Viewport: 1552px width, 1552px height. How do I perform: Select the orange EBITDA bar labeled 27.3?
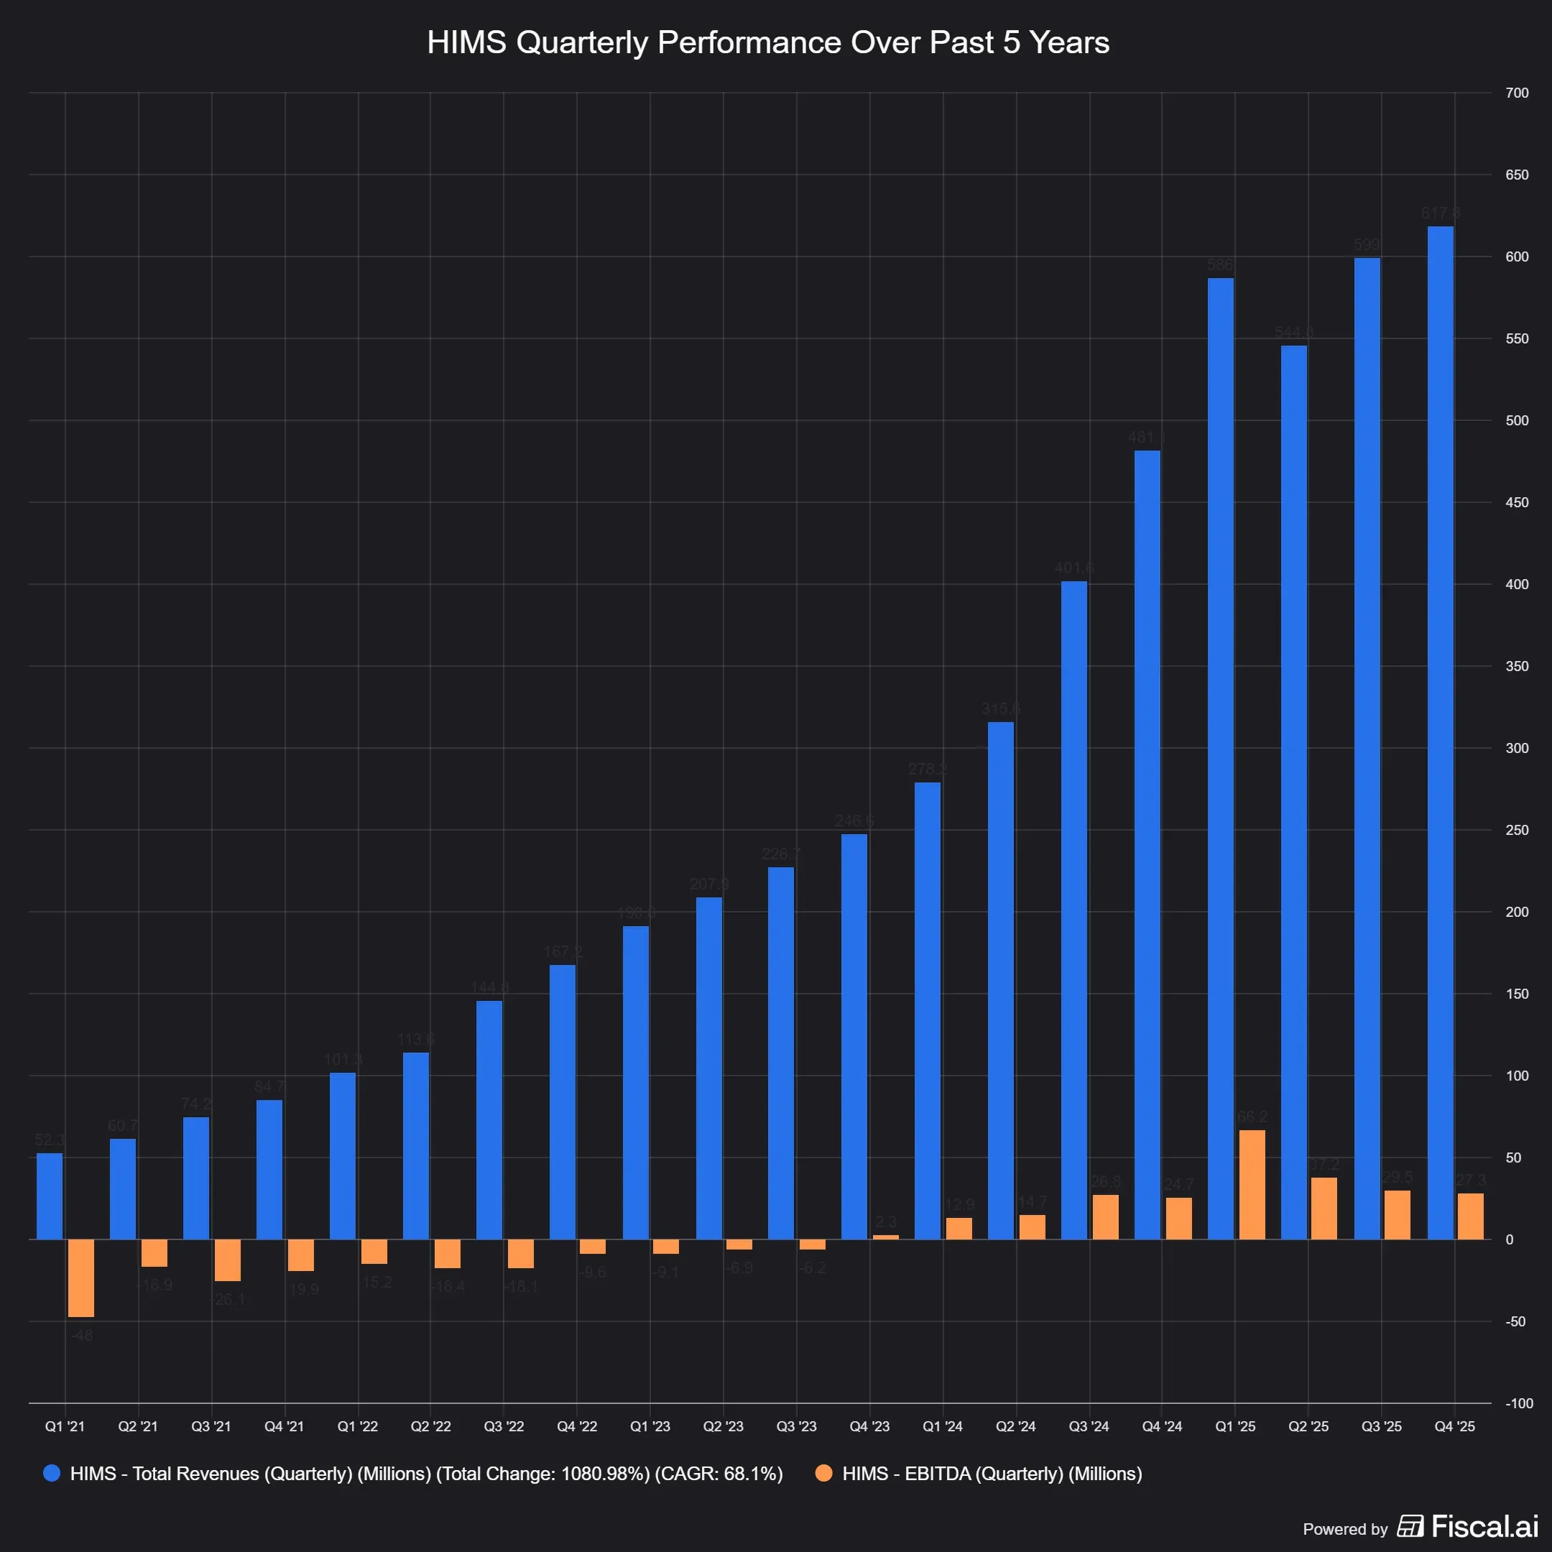tap(1471, 1216)
